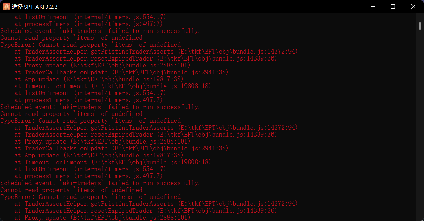424x221 pixels.
Task: Click the first 'Scheduled event: aki-traders' line
Action: (x=100, y=31)
